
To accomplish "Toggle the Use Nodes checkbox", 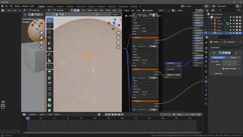I will (x=144, y=10).
